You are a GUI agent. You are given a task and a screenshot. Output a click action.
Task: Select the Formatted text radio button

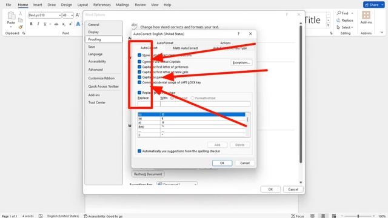[x=193, y=98]
